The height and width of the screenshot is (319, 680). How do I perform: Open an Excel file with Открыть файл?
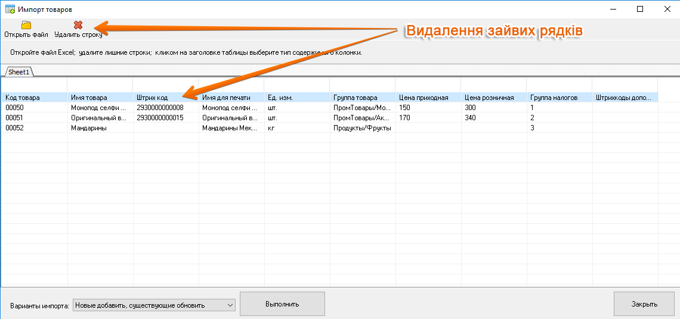pos(26,29)
